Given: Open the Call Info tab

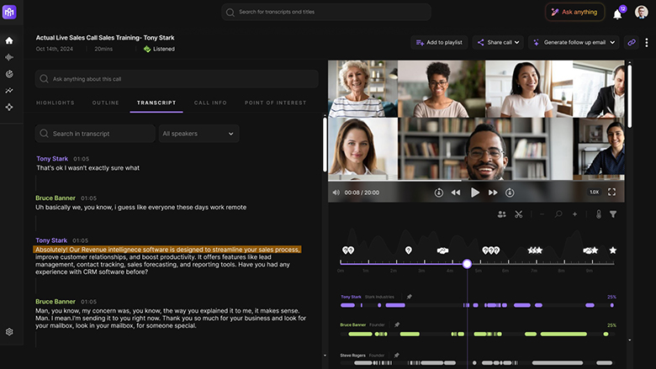Looking at the screenshot, I should pos(210,103).
